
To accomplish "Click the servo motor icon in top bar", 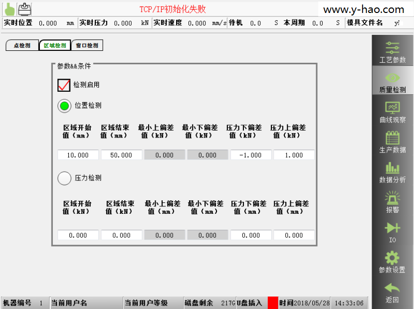I will pos(24,8).
